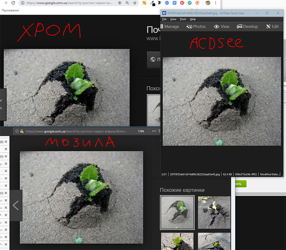Screen dimensions: 286x250
Task: Open Firefox's page actions three-dot menu
Action: coord(154,131)
